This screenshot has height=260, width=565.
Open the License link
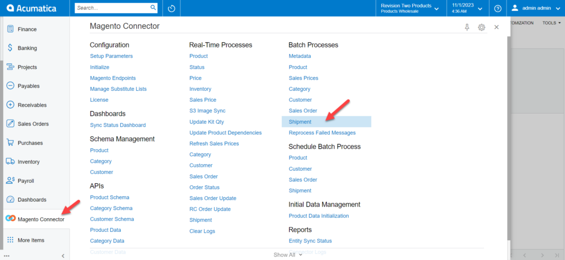tap(99, 100)
